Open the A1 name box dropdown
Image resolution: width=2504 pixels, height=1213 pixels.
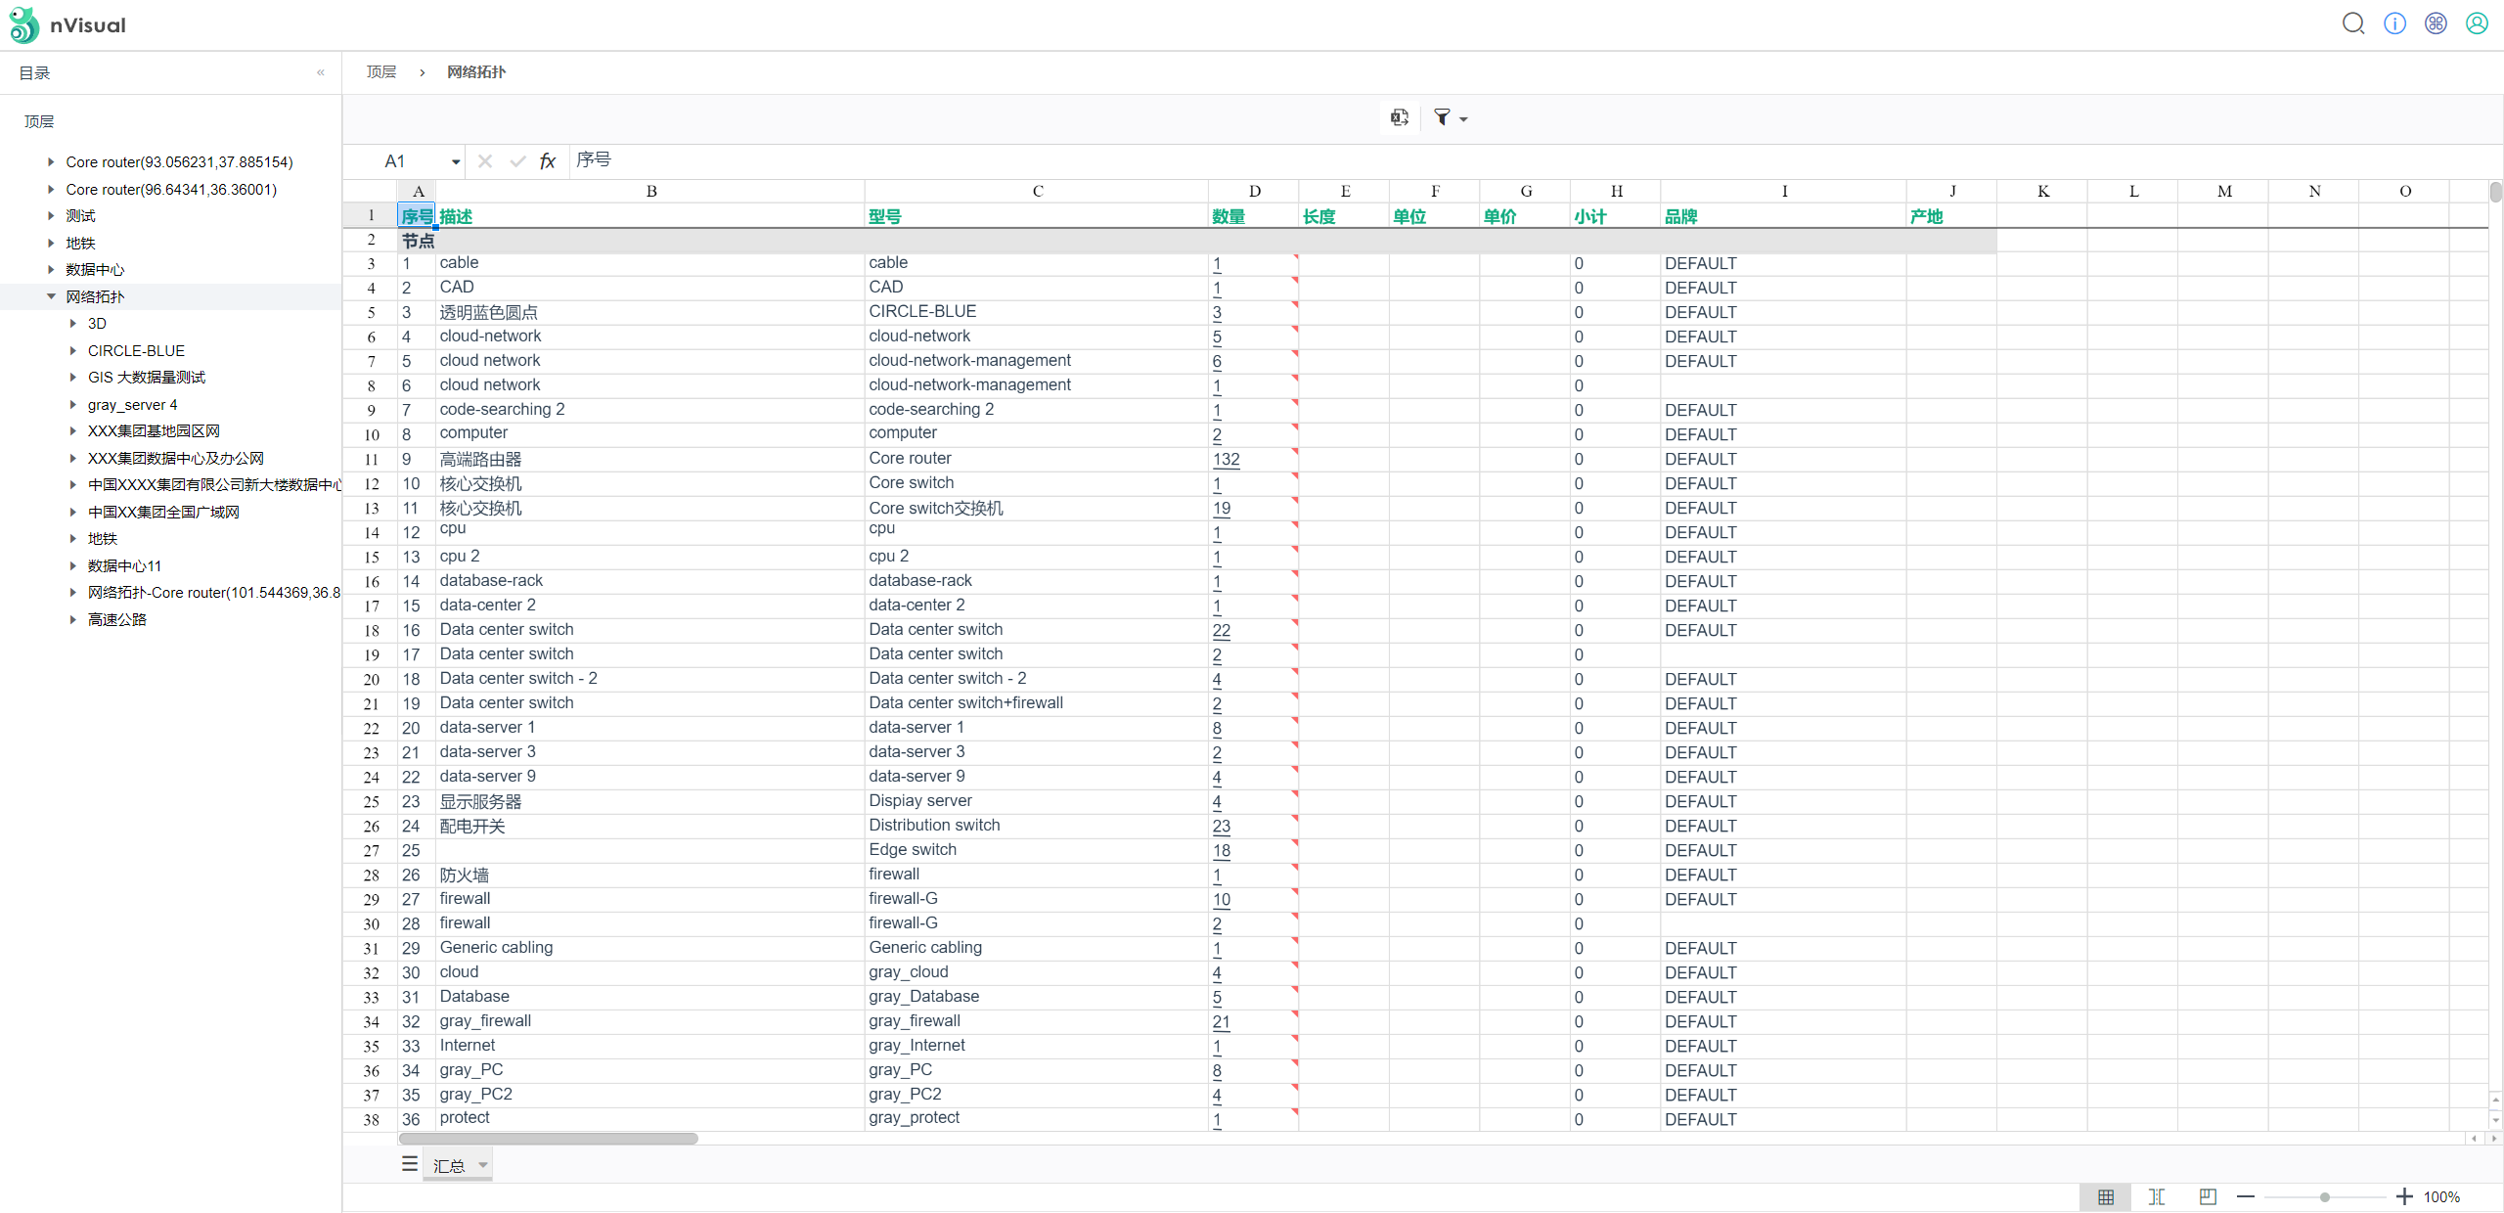point(456,161)
